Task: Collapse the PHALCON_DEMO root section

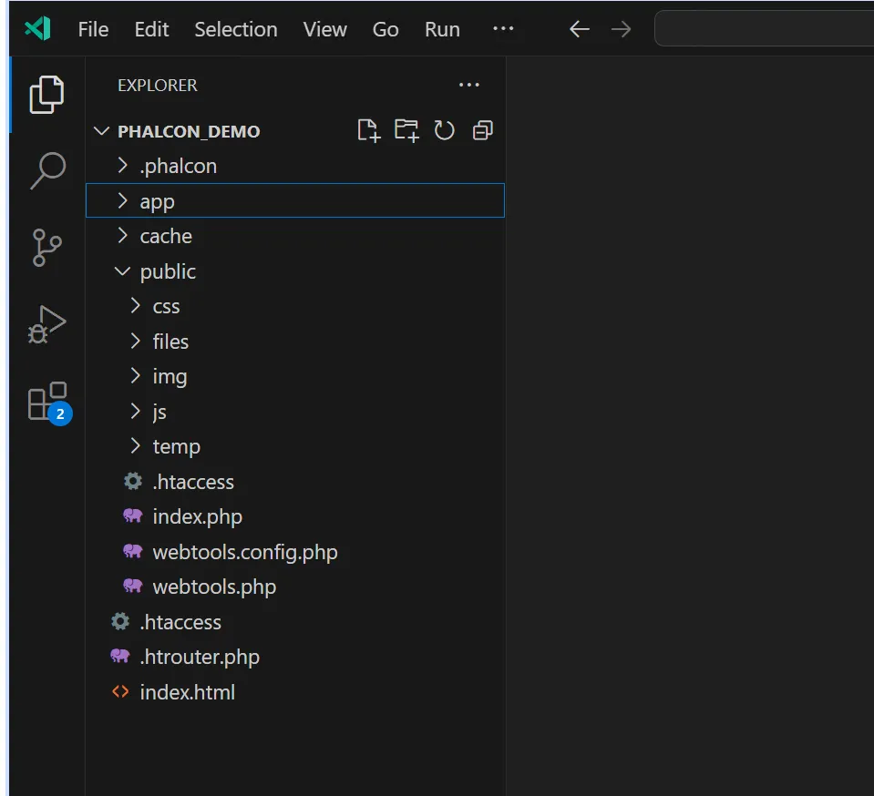Action: pyautogui.click(x=101, y=131)
